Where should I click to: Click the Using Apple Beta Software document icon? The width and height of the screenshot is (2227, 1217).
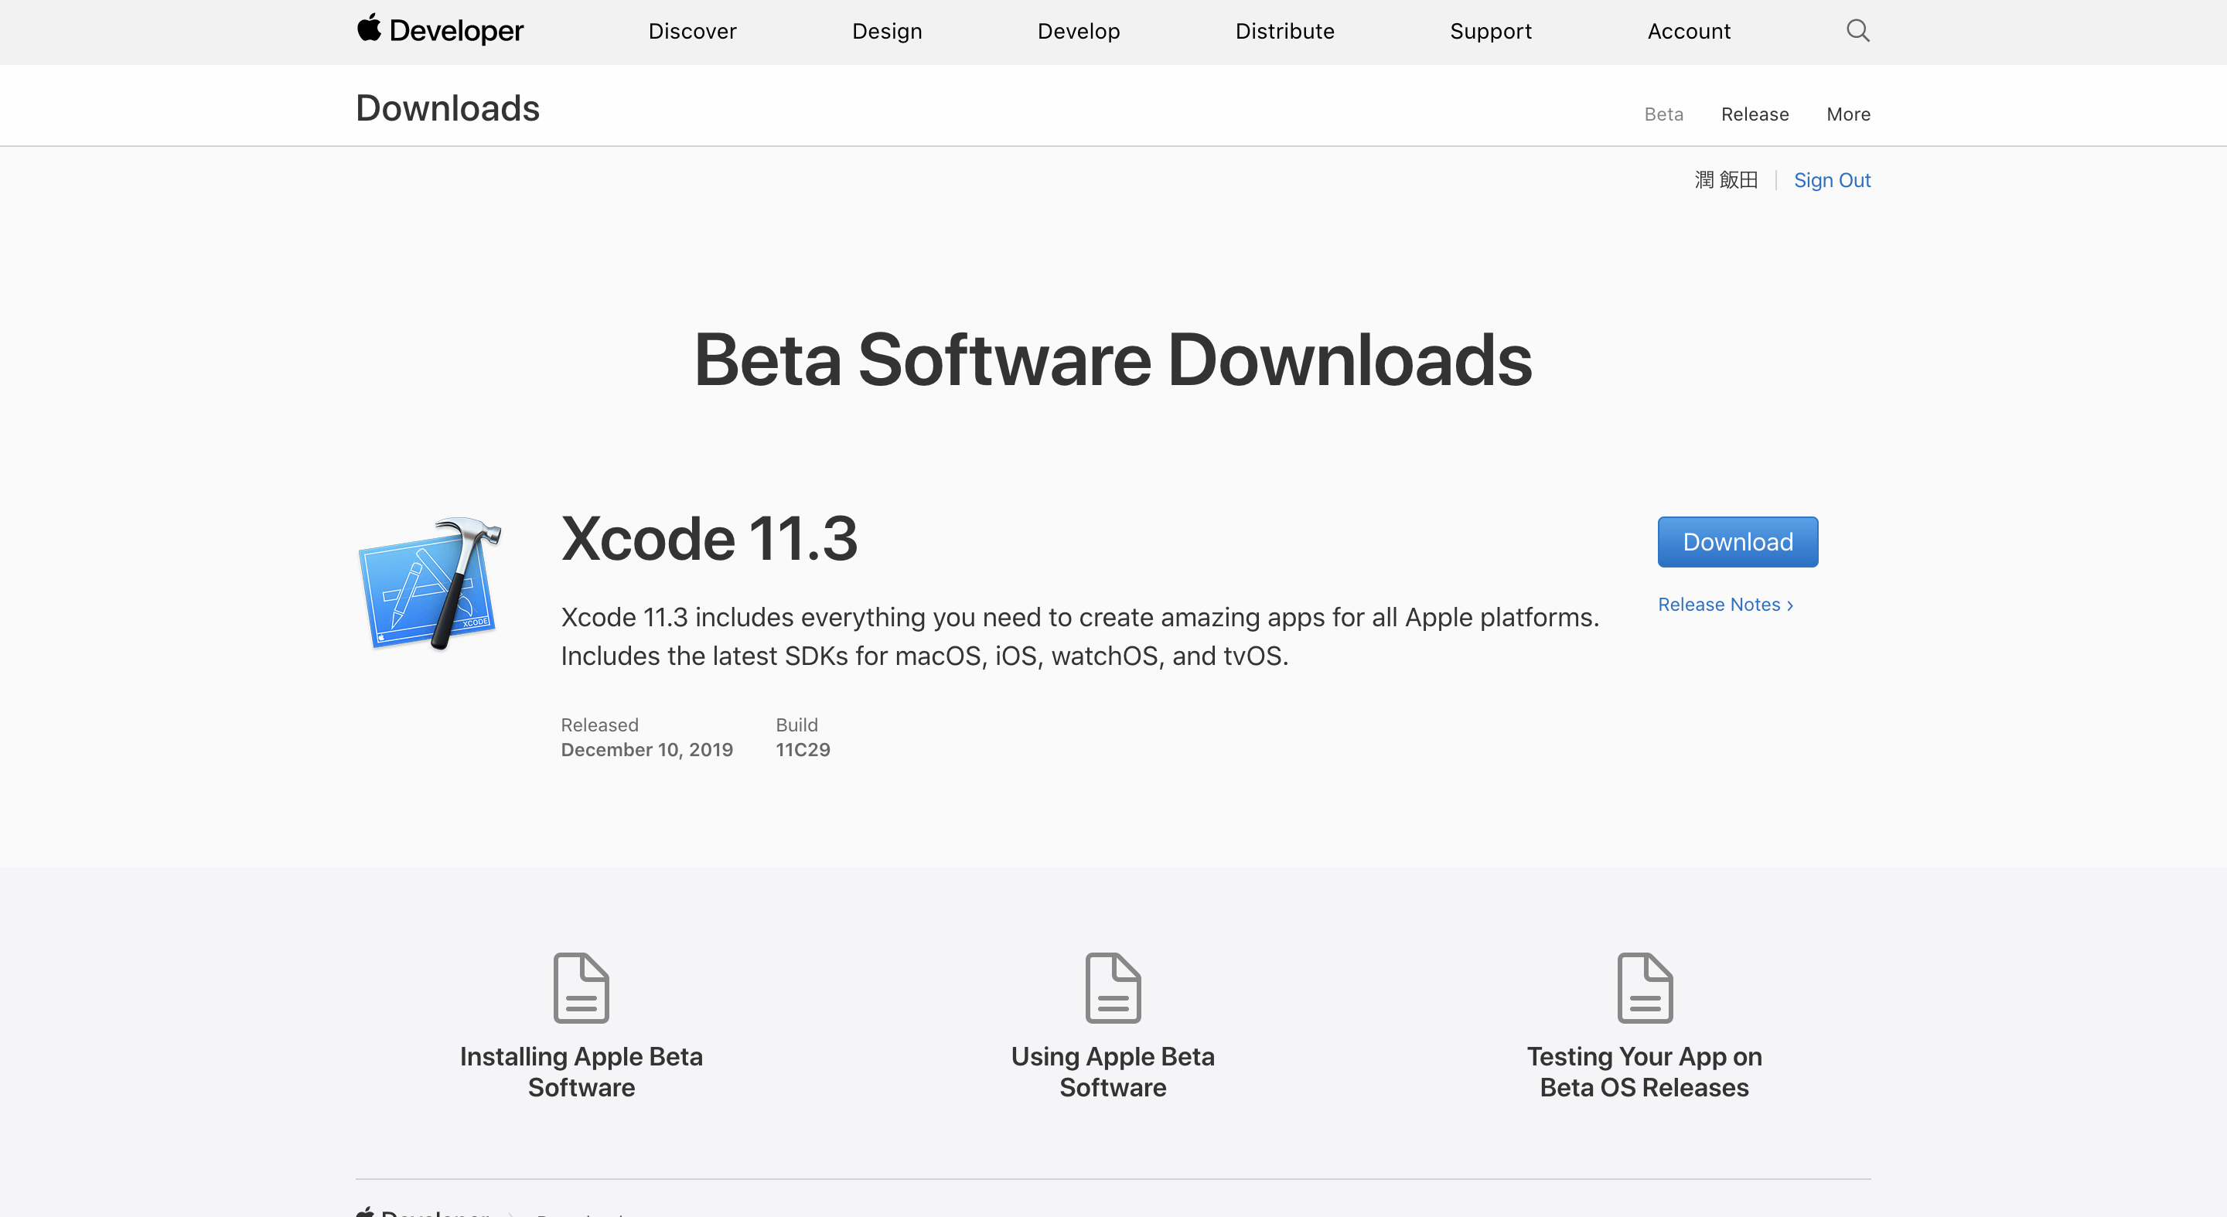[x=1113, y=988]
